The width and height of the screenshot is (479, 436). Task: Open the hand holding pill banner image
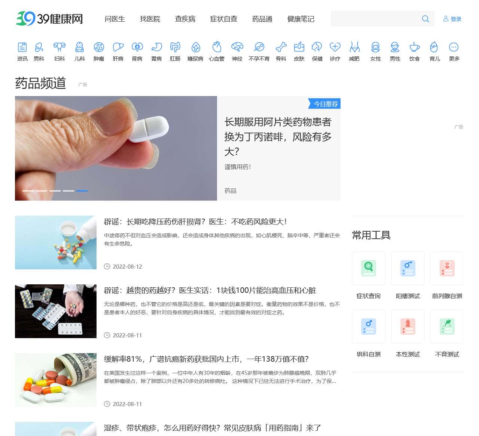click(116, 148)
